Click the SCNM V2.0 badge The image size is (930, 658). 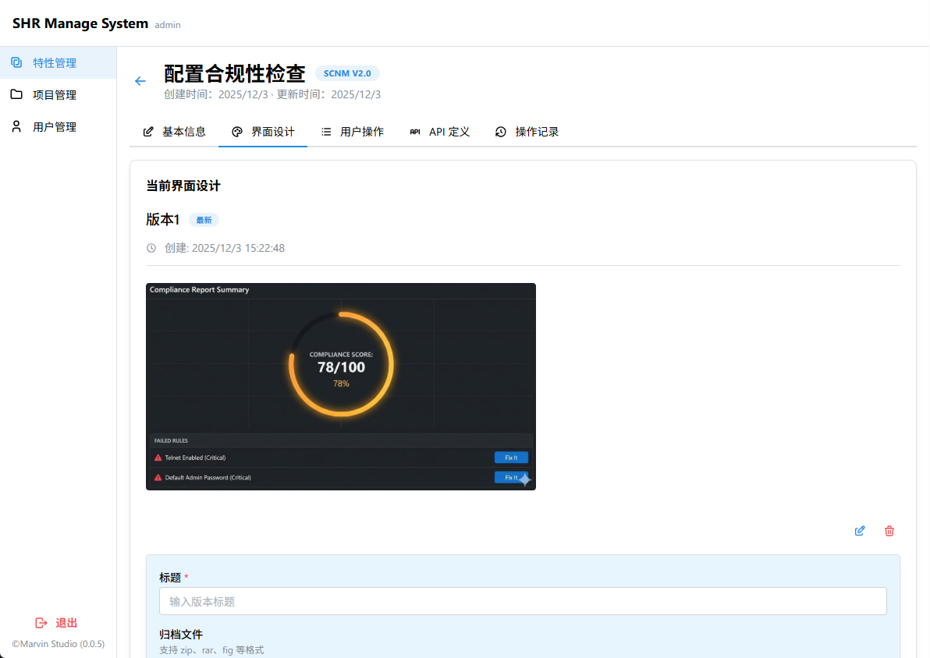click(347, 73)
